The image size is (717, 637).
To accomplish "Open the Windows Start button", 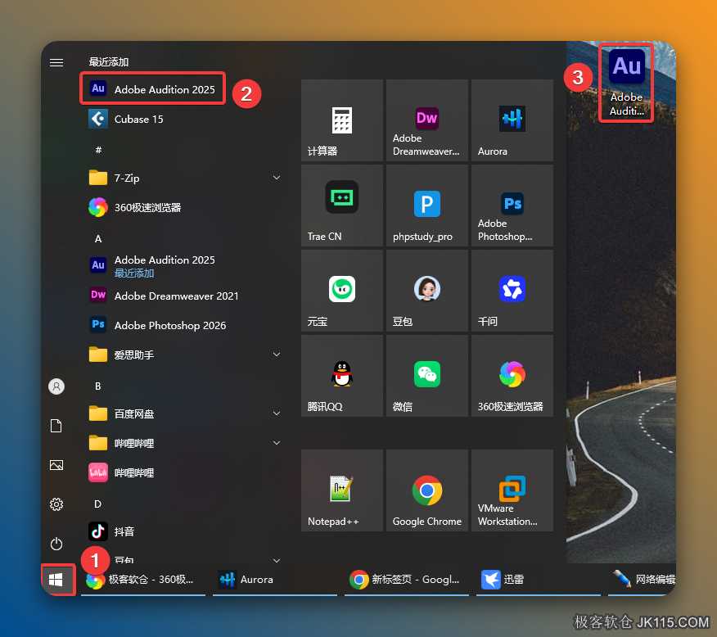I will 56,580.
